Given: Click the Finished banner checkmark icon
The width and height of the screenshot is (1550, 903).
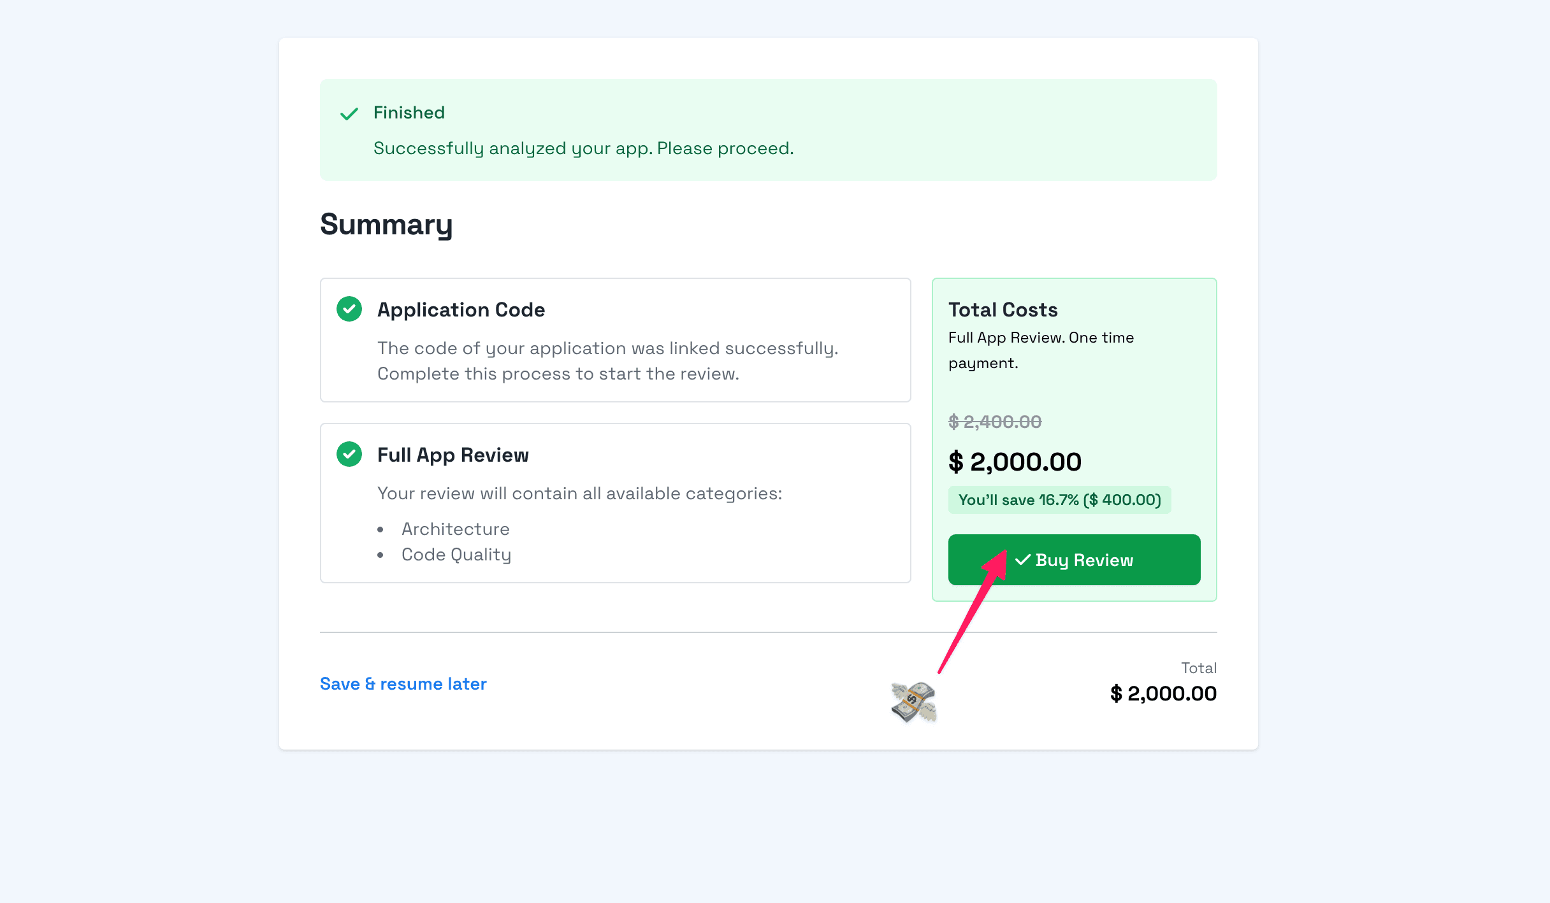Looking at the screenshot, I should [x=349, y=114].
